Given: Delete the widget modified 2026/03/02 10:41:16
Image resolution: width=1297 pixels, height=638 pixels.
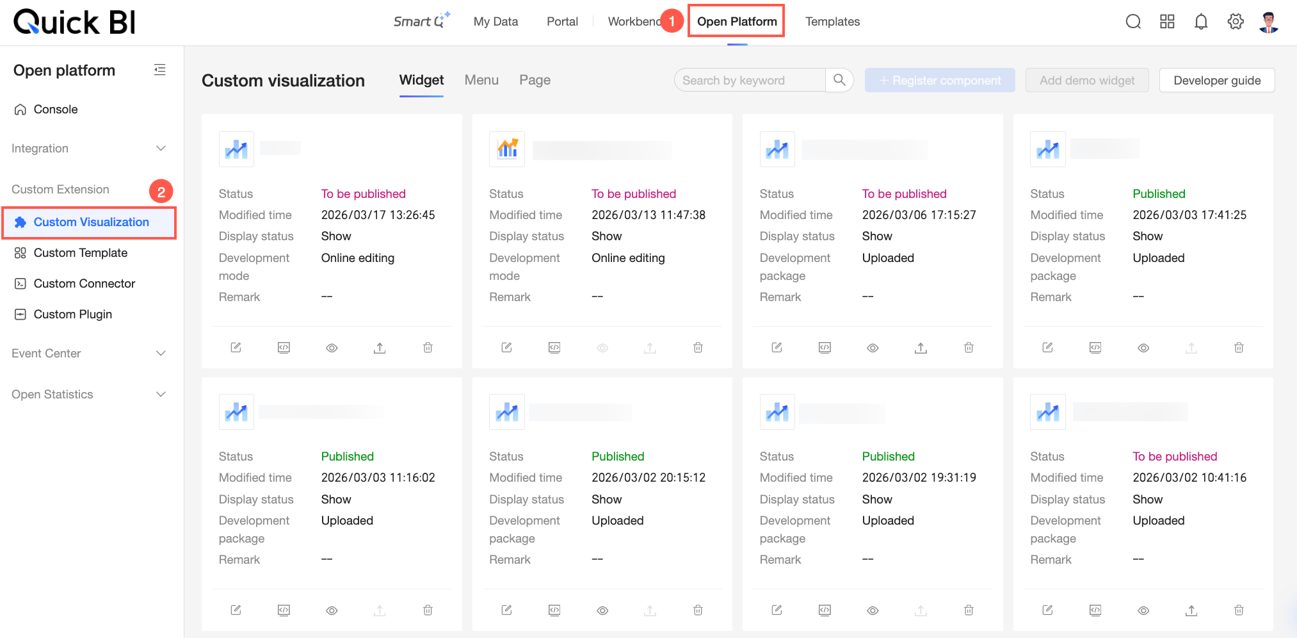Looking at the screenshot, I should pos(1239,610).
